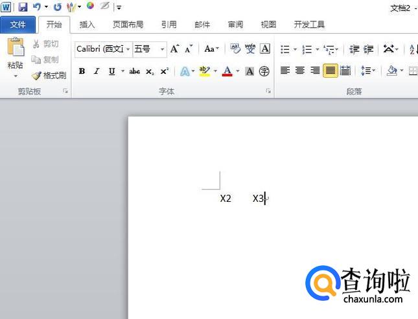Apply yellow text highlight color
This screenshot has width=418, height=319.
[205, 71]
